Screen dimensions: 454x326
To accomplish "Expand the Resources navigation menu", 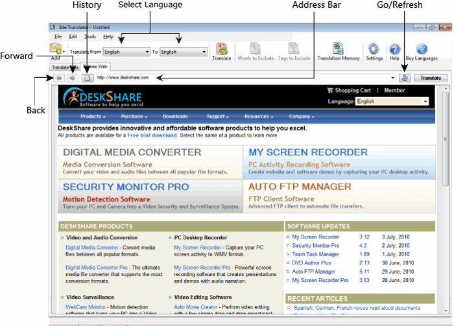I will [x=259, y=117].
